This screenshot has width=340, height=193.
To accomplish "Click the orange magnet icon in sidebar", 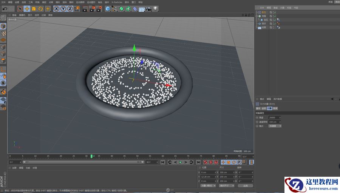I will click(3, 92).
